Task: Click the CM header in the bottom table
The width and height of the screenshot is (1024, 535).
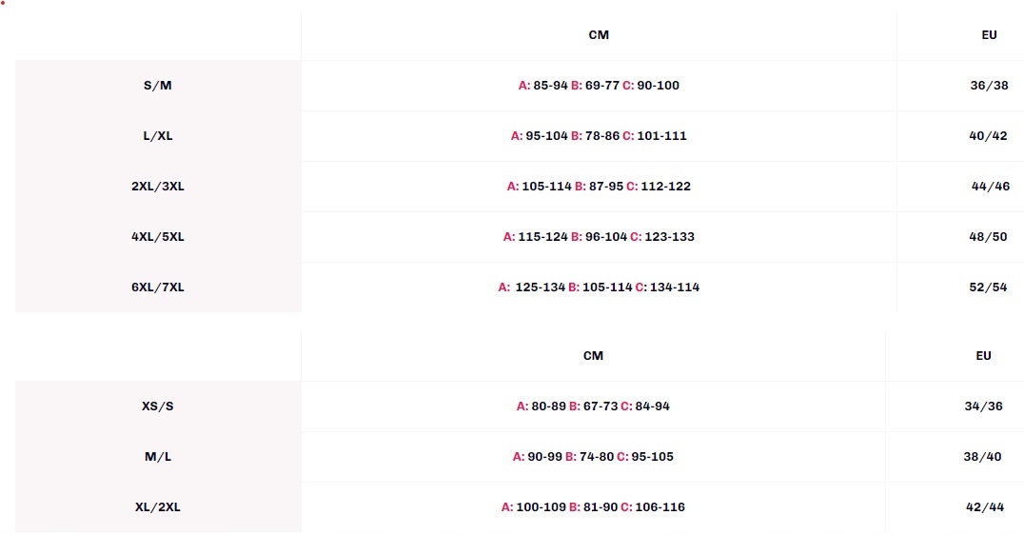Action: coord(593,356)
